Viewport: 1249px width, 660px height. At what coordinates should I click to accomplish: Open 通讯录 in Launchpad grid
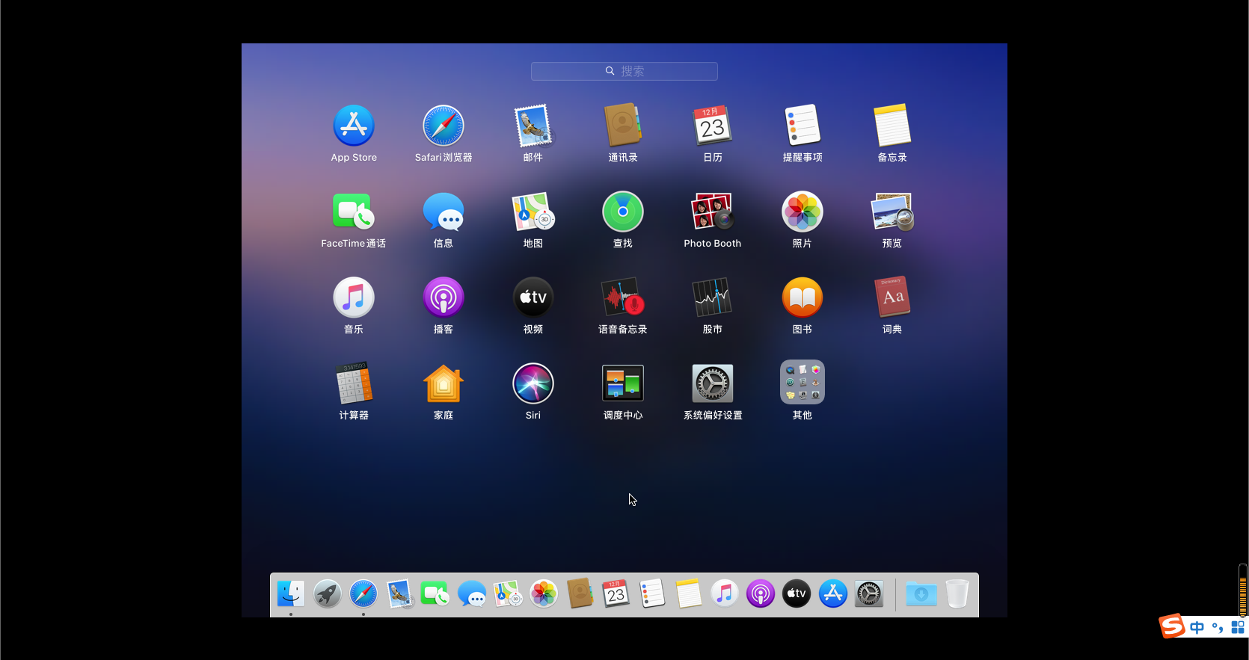pyautogui.click(x=623, y=126)
